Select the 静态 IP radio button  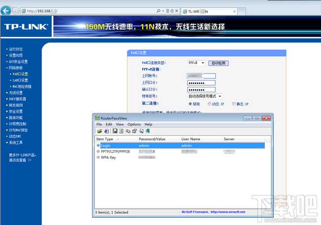pos(234,104)
